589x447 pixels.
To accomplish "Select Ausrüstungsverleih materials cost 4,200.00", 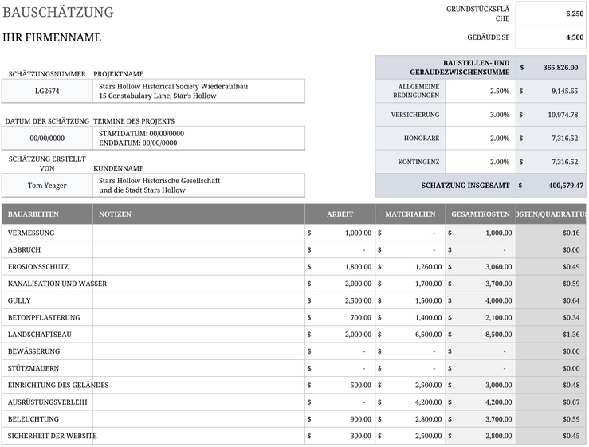I will click(x=410, y=402).
